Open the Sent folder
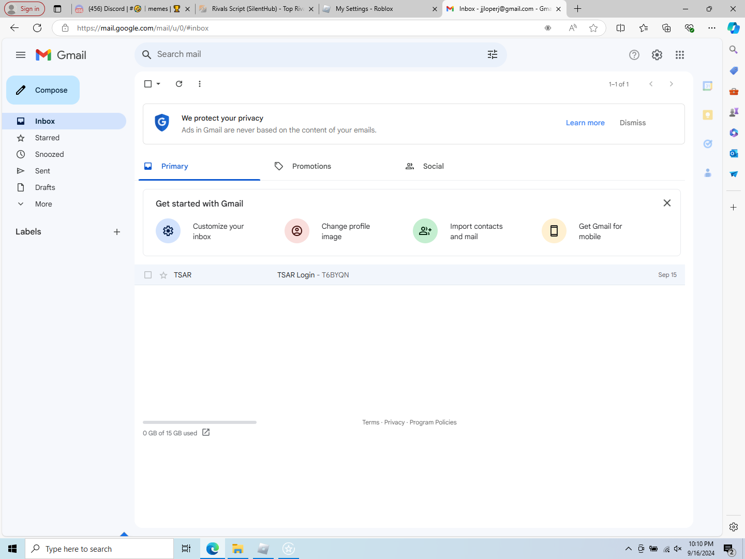The width and height of the screenshot is (745, 559). 64,171
